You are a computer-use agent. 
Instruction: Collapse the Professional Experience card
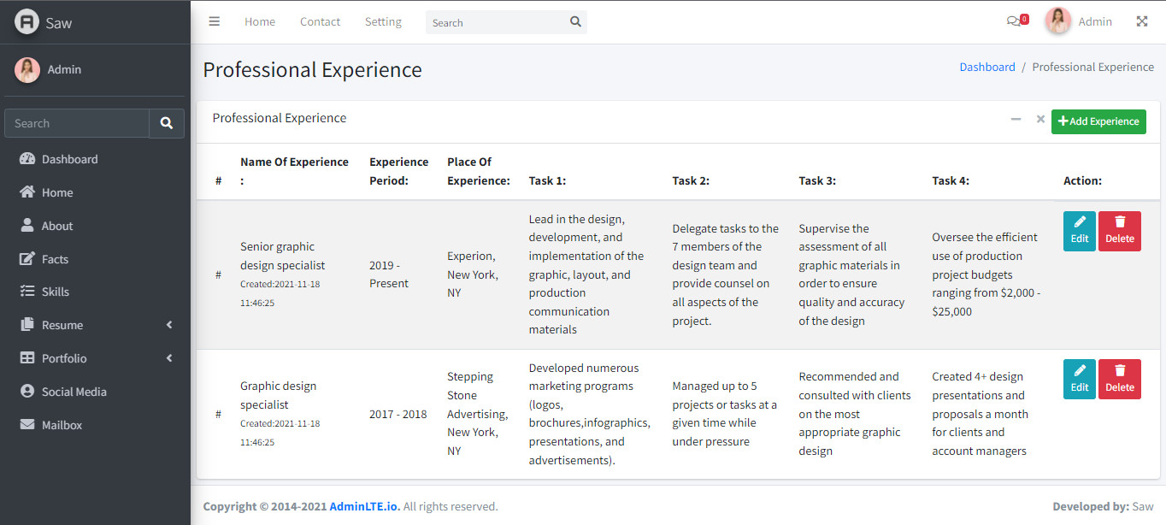[x=1016, y=120]
